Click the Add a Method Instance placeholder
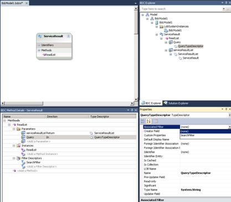Viewport: 231px width, 202px height. tap(42, 154)
